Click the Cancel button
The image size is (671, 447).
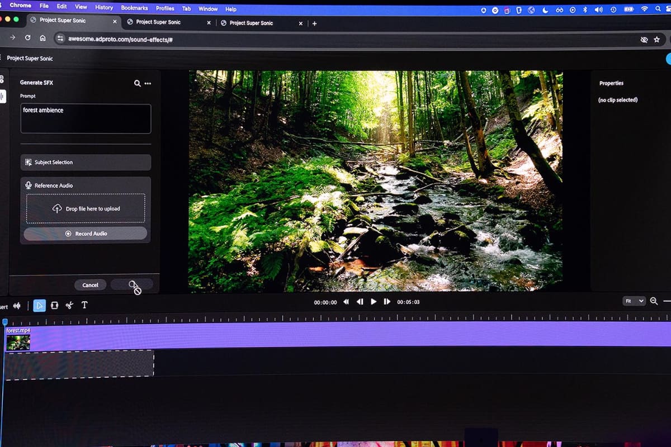coord(91,285)
